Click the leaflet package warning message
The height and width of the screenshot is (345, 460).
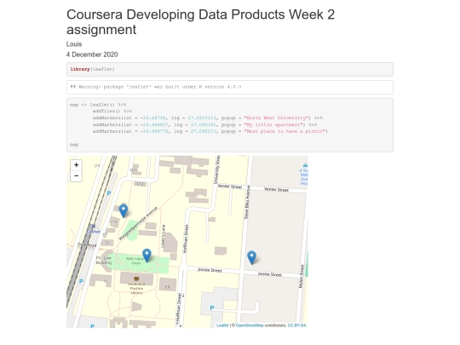point(156,87)
